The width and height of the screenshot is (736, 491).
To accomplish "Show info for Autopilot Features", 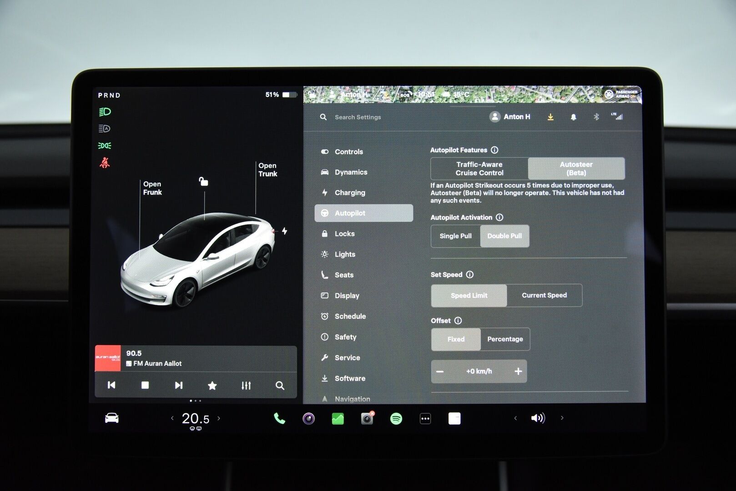I will tap(494, 150).
